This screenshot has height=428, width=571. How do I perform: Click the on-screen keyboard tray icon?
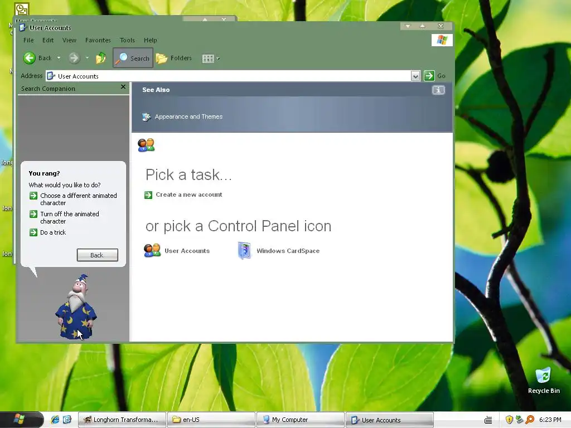pos(488,420)
